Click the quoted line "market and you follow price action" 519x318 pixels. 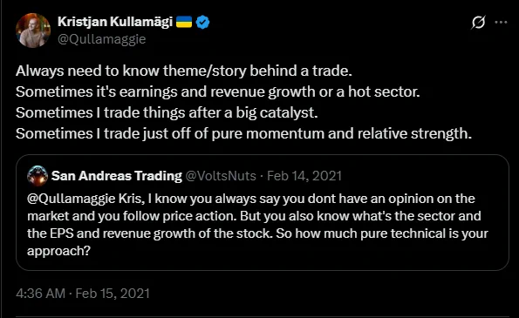(254, 216)
